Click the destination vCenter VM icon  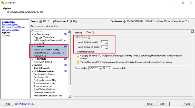pos(125,21)
